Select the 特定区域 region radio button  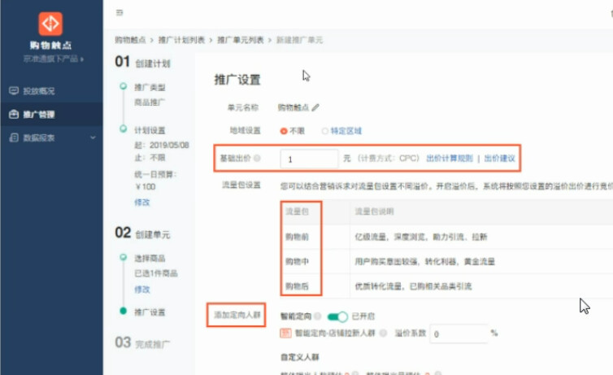[324, 131]
